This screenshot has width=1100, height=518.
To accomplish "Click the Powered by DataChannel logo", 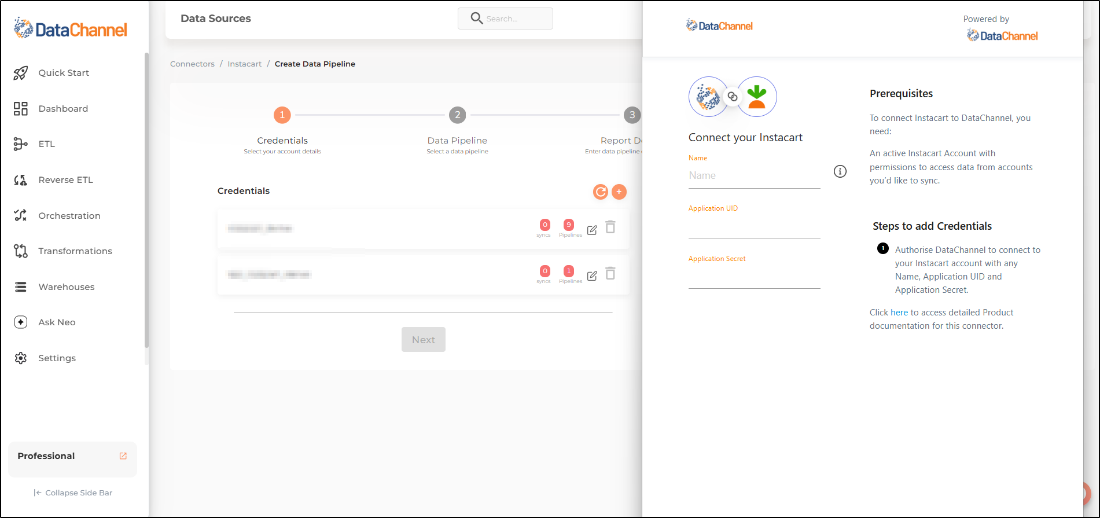I will point(1002,36).
